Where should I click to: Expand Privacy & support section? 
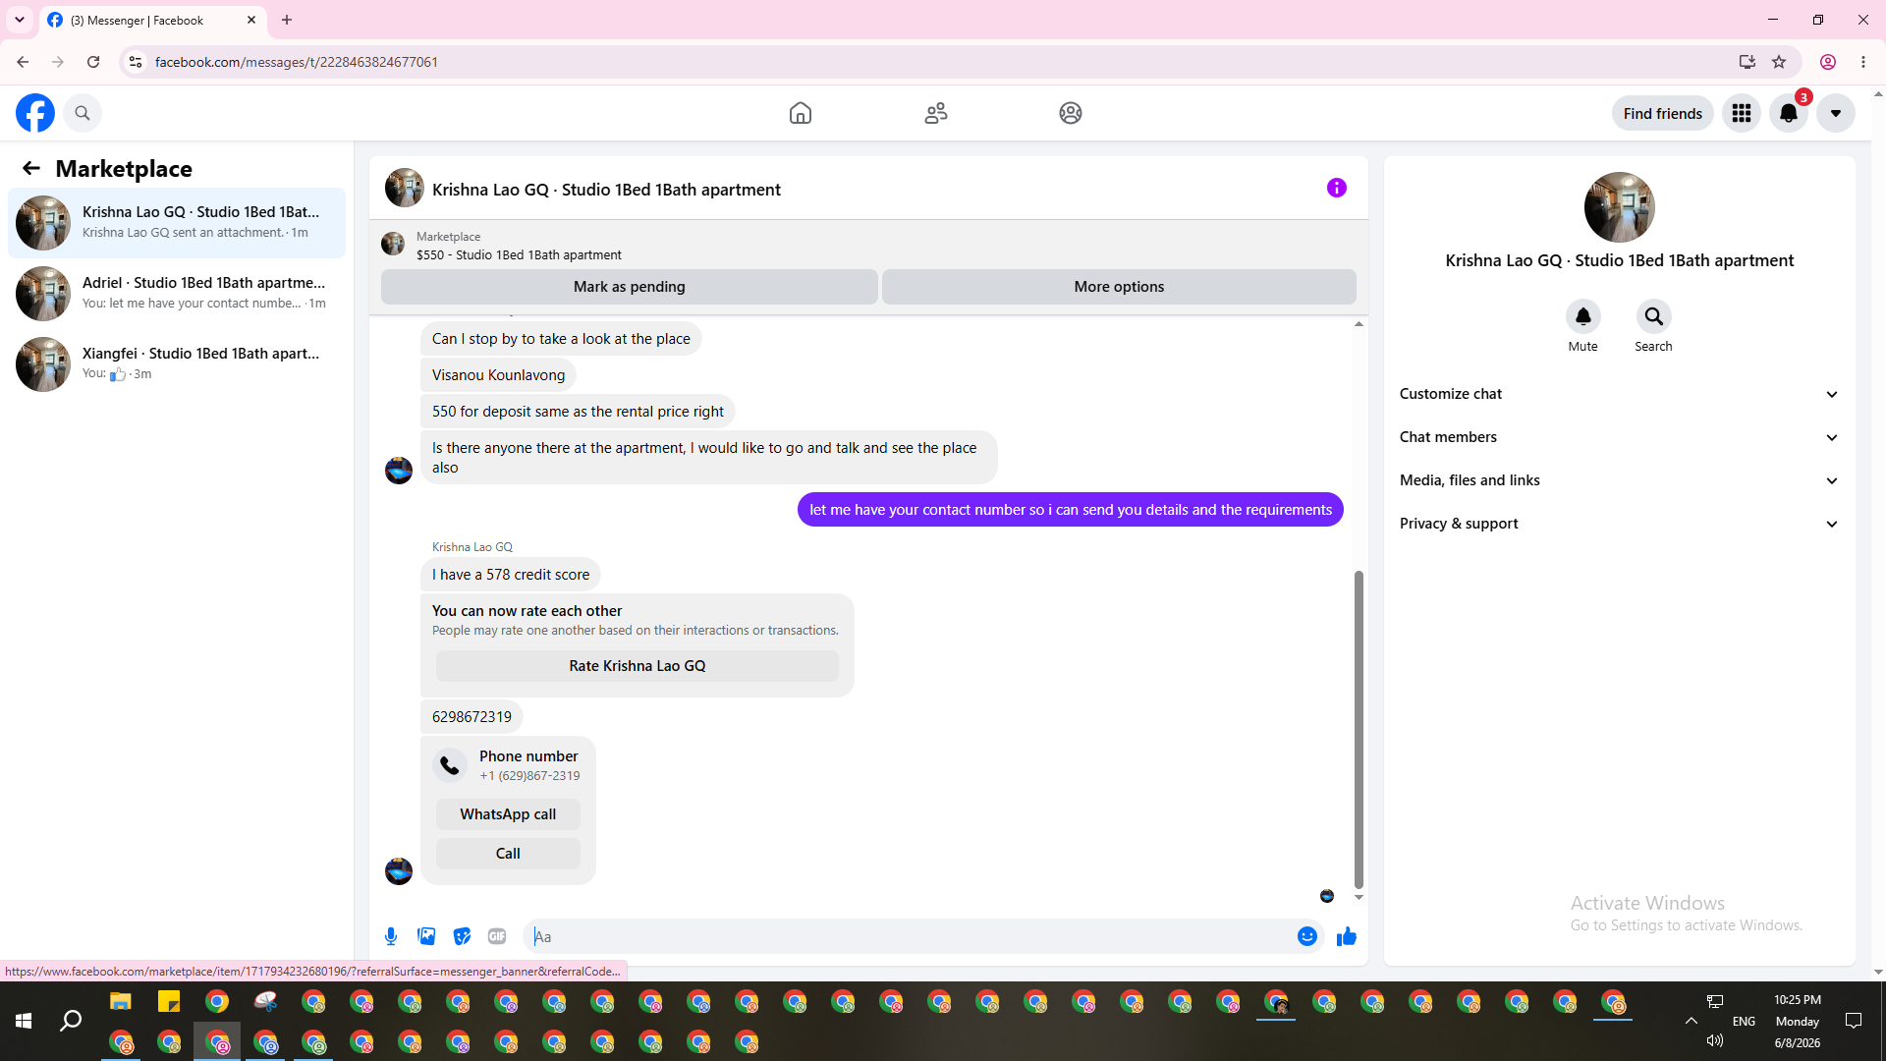coord(1619,524)
